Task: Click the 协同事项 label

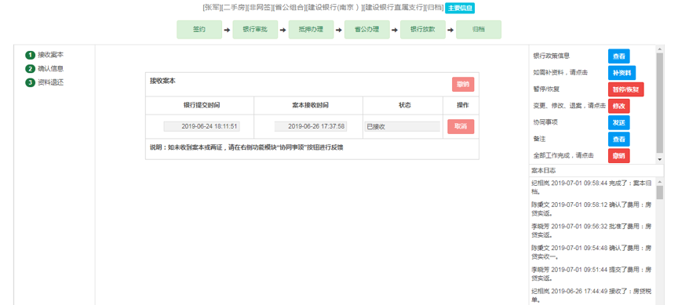Action: pos(545,122)
